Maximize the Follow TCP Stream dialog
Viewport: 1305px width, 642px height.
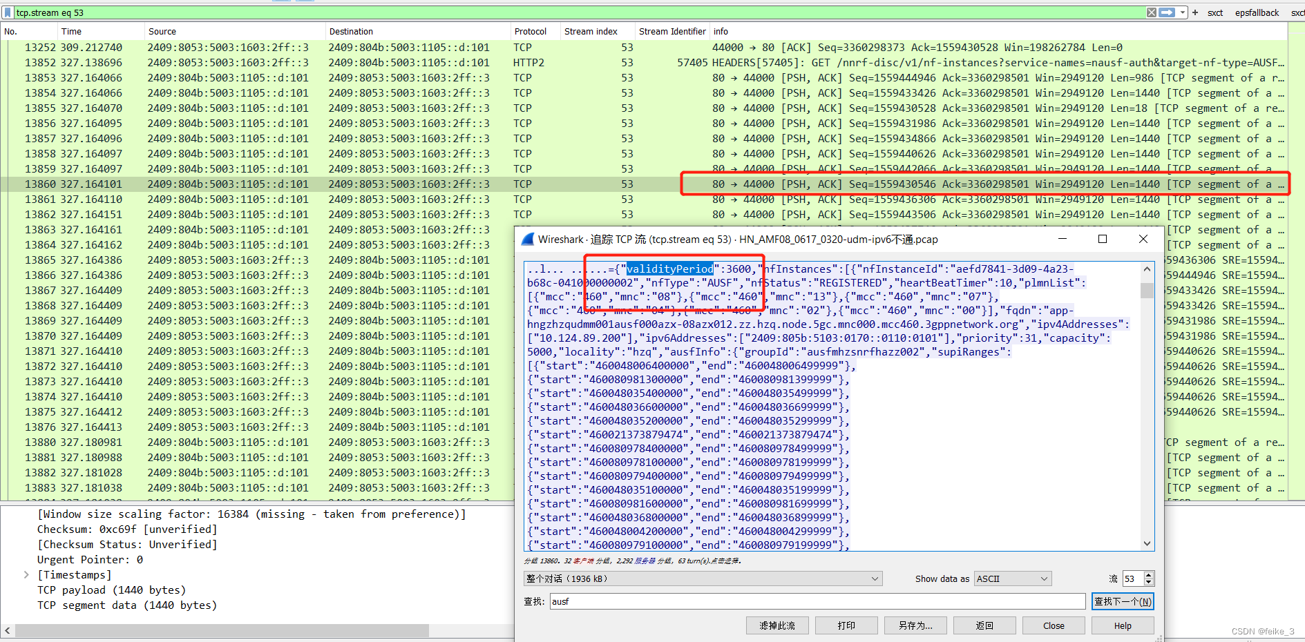coord(1103,239)
